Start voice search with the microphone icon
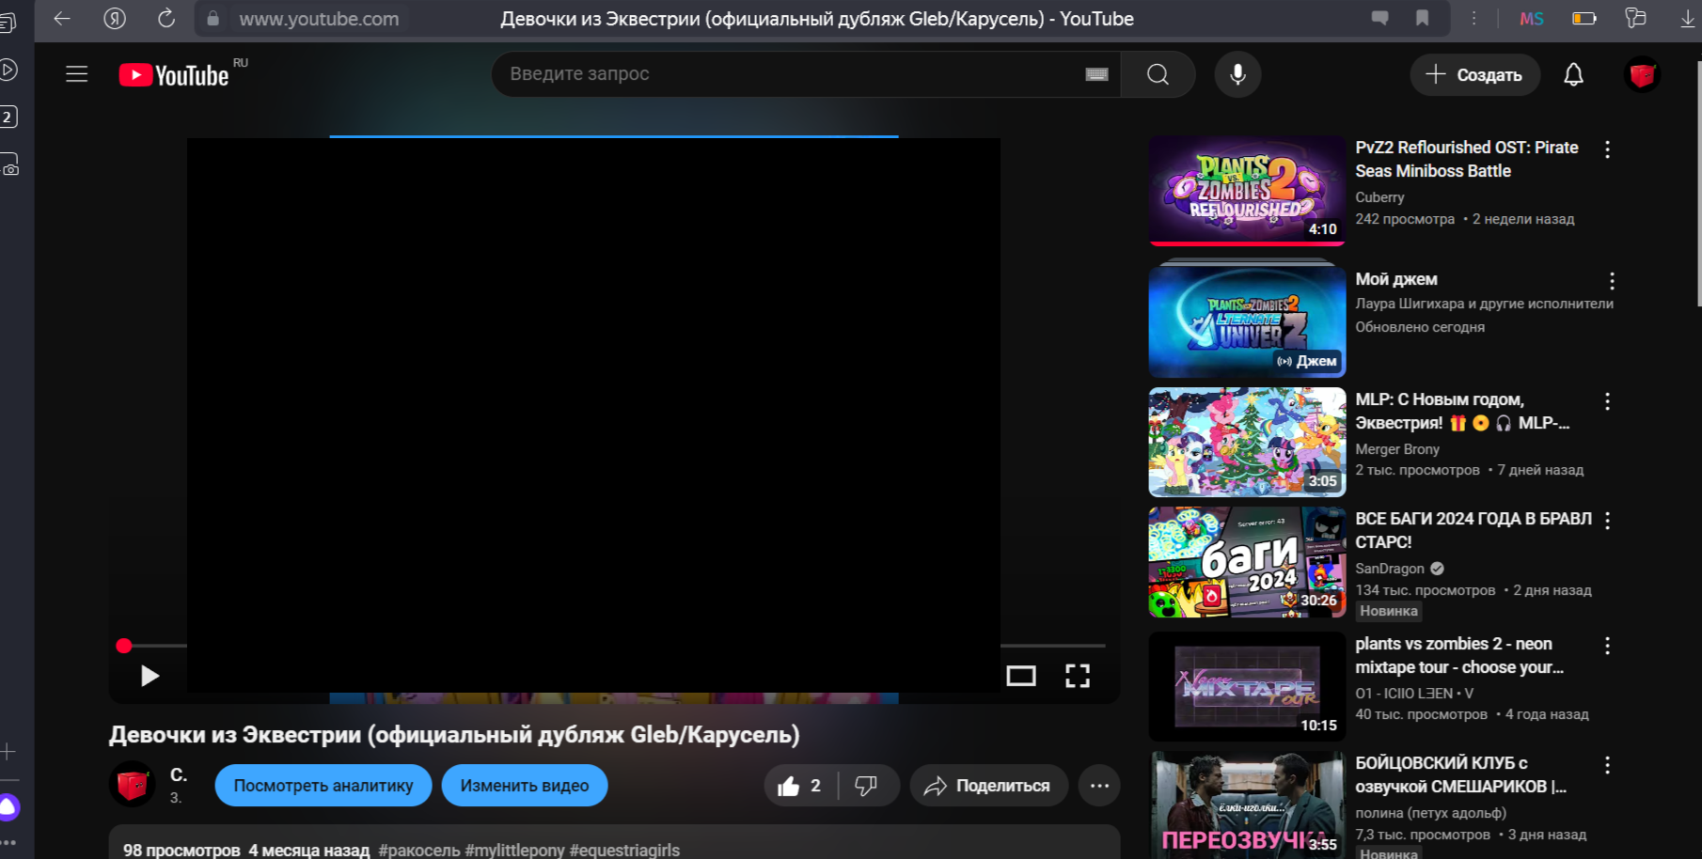Screen dimensions: 1702x859 pyautogui.click(x=1237, y=74)
